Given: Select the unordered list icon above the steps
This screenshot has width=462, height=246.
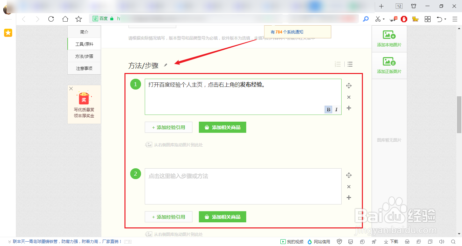Looking at the screenshot, I should (x=350, y=64).
